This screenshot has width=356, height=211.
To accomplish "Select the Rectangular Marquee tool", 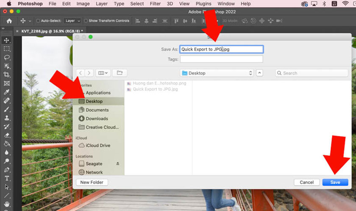I will click(x=7, y=49).
